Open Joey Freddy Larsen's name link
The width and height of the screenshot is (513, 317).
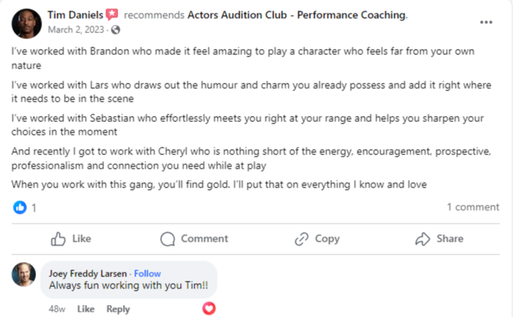tap(88, 273)
